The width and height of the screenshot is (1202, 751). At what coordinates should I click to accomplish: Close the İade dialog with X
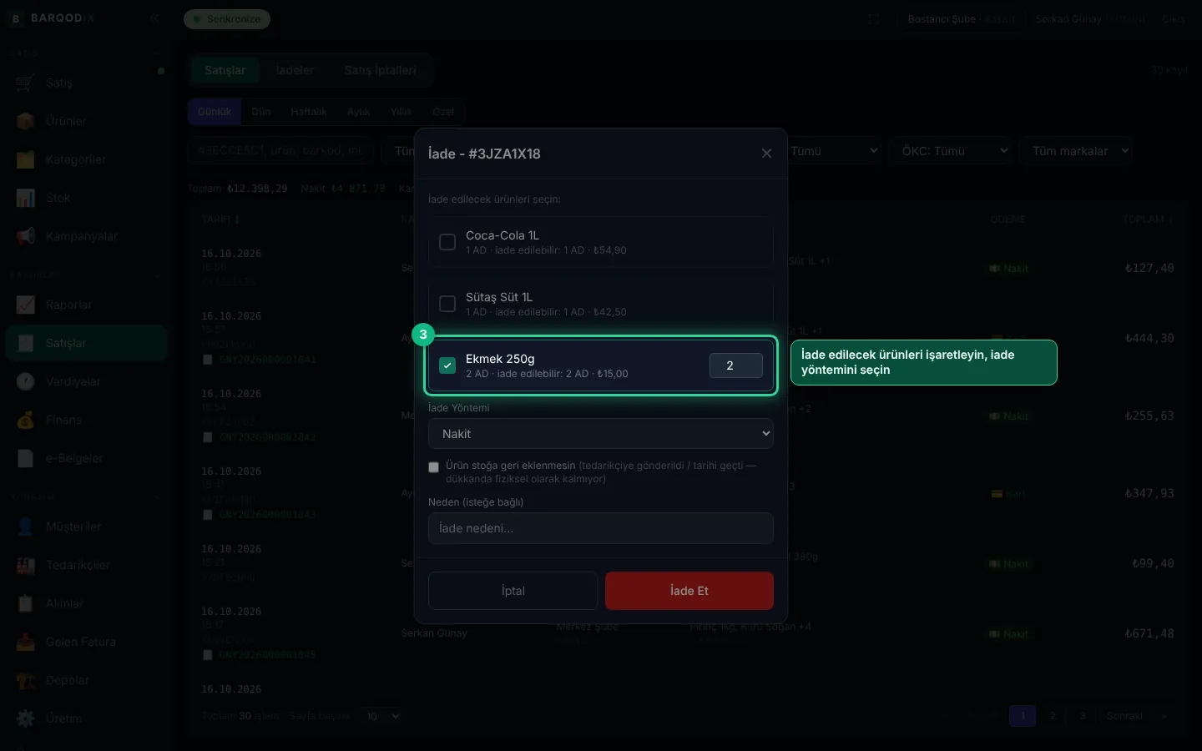(766, 154)
